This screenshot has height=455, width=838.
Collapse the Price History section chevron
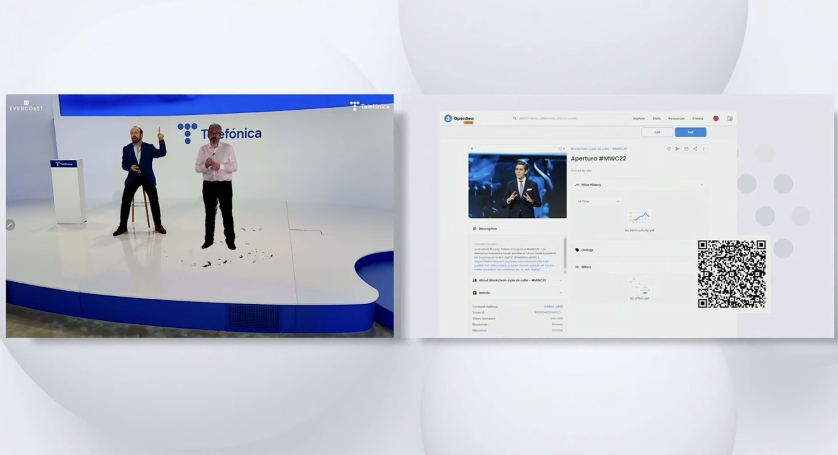702,185
